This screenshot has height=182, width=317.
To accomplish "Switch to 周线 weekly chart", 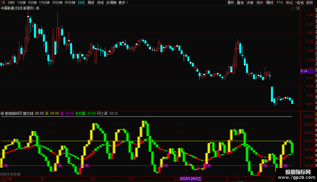I will click(x=91, y=3).
